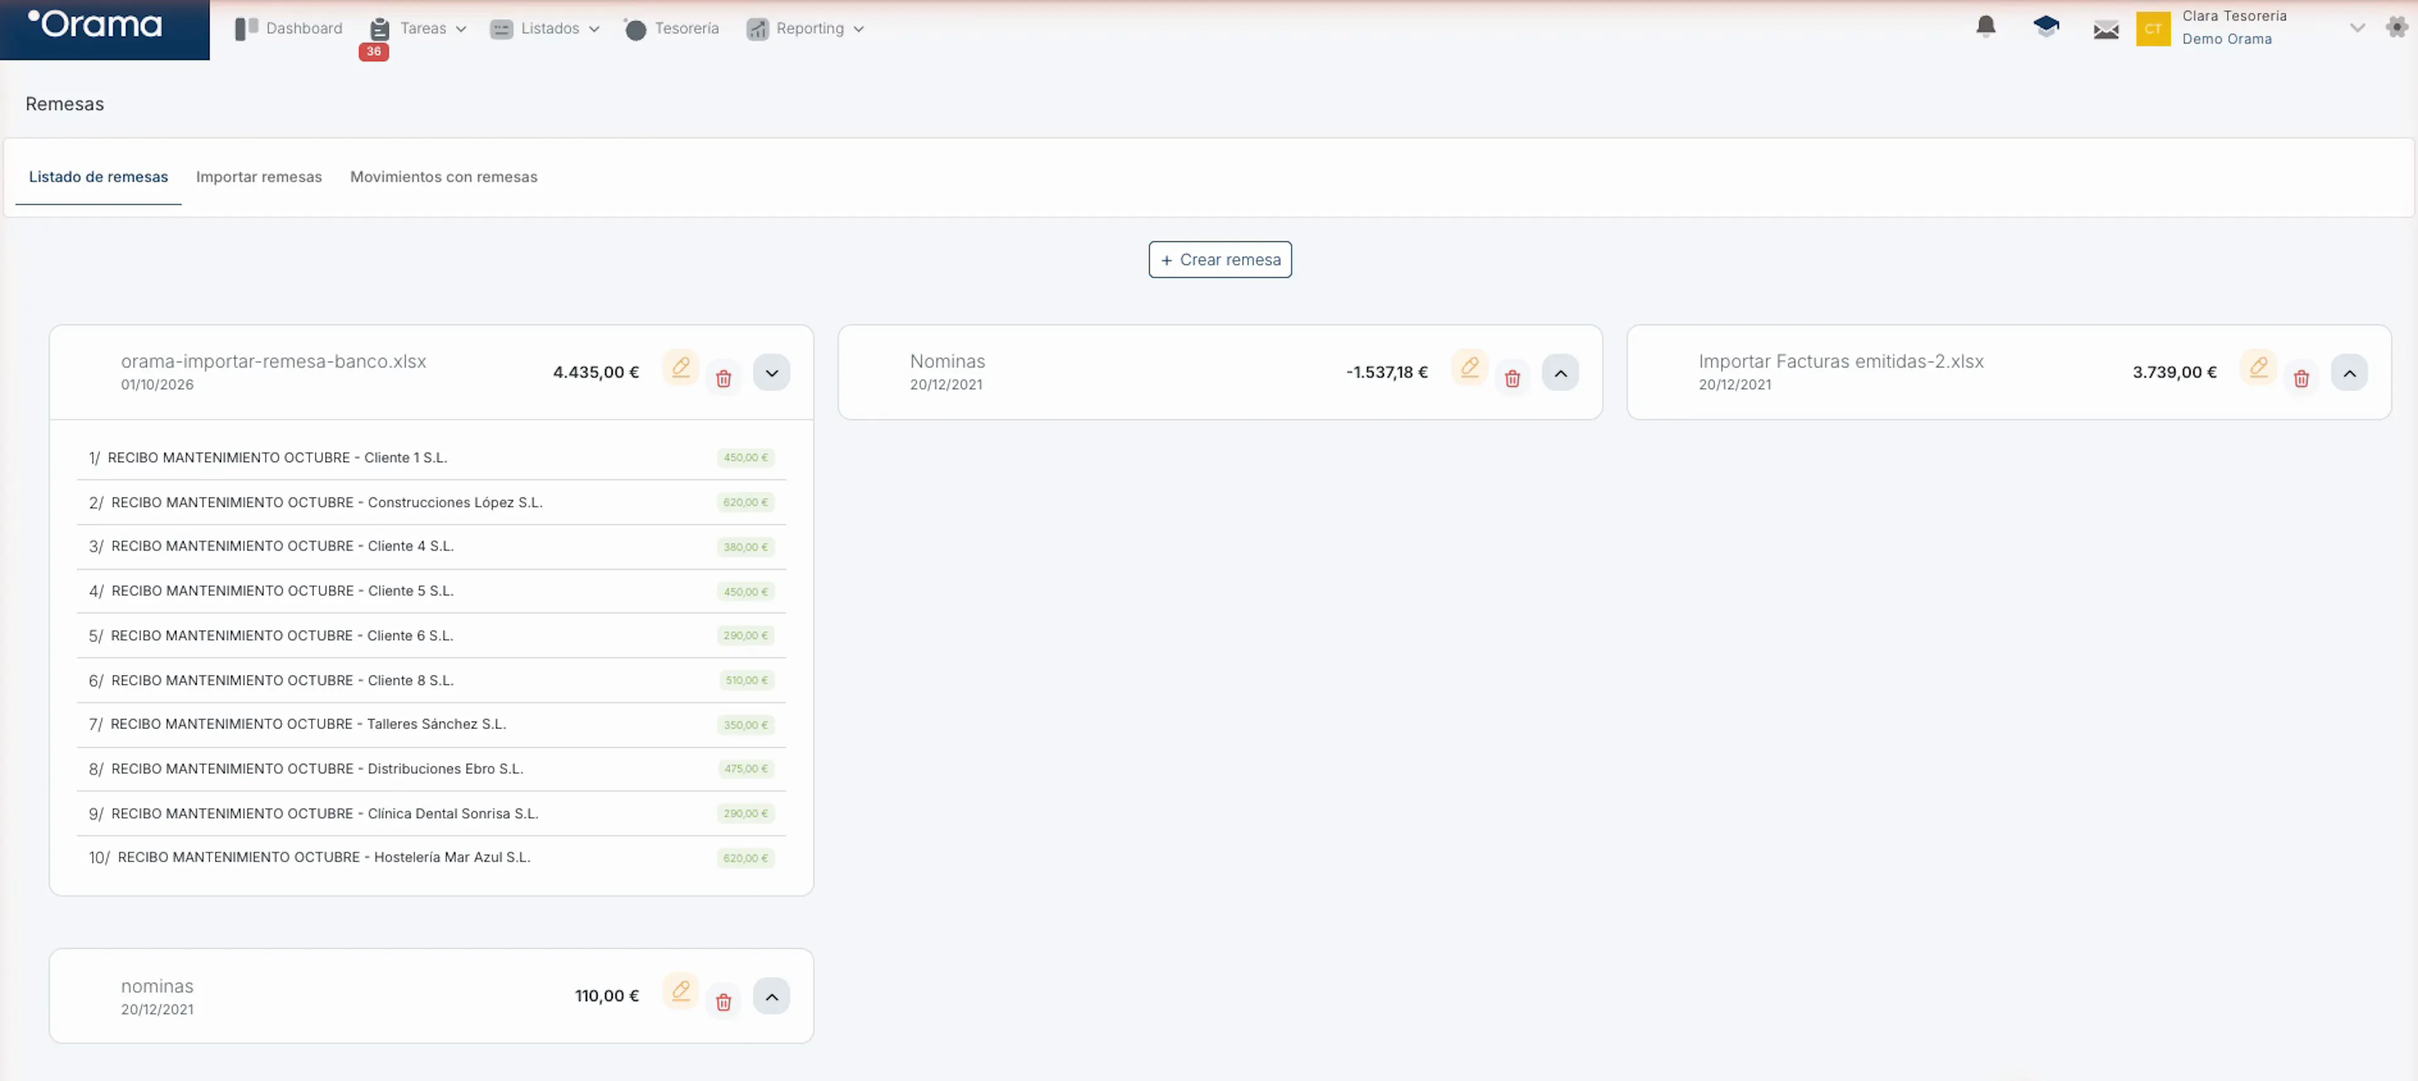Select receipt row Cliente 6 S.L.
Screen dimensions: 2418x1081
click(431, 635)
